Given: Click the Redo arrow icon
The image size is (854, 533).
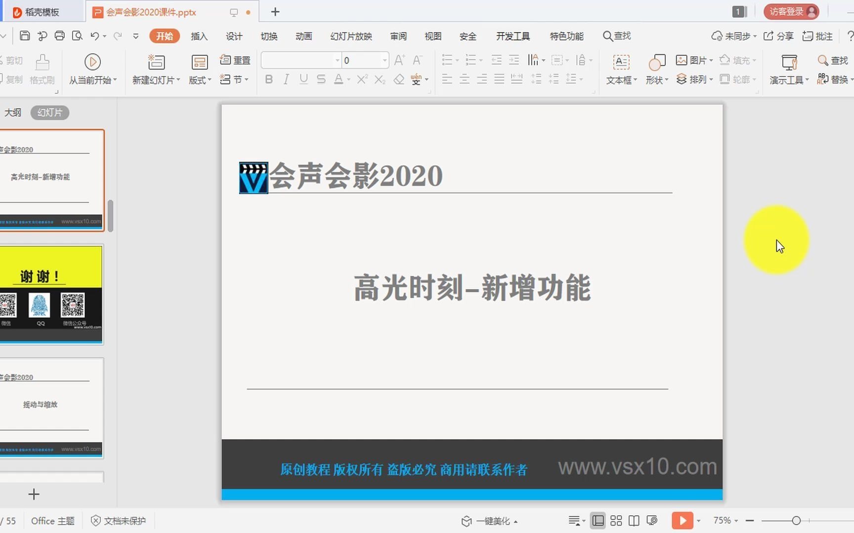Looking at the screenshot, I should pos(118,36).
